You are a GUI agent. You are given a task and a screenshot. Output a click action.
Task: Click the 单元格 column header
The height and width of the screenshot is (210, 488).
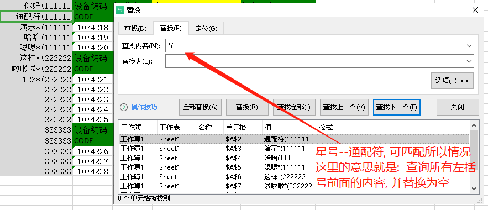243,128
